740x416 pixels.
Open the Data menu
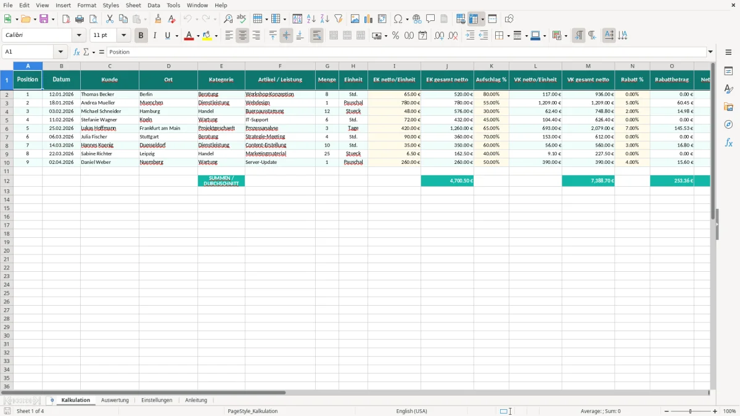154,5
